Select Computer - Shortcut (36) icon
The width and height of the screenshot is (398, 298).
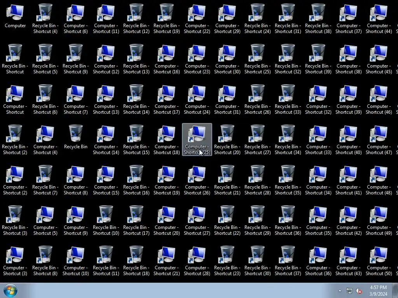coord(318,261)
